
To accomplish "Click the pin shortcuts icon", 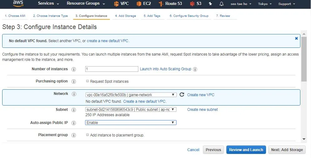I will point(210,4).
